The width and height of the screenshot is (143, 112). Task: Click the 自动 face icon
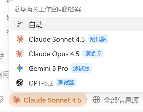pyautogui.click(x=20, y=24)
